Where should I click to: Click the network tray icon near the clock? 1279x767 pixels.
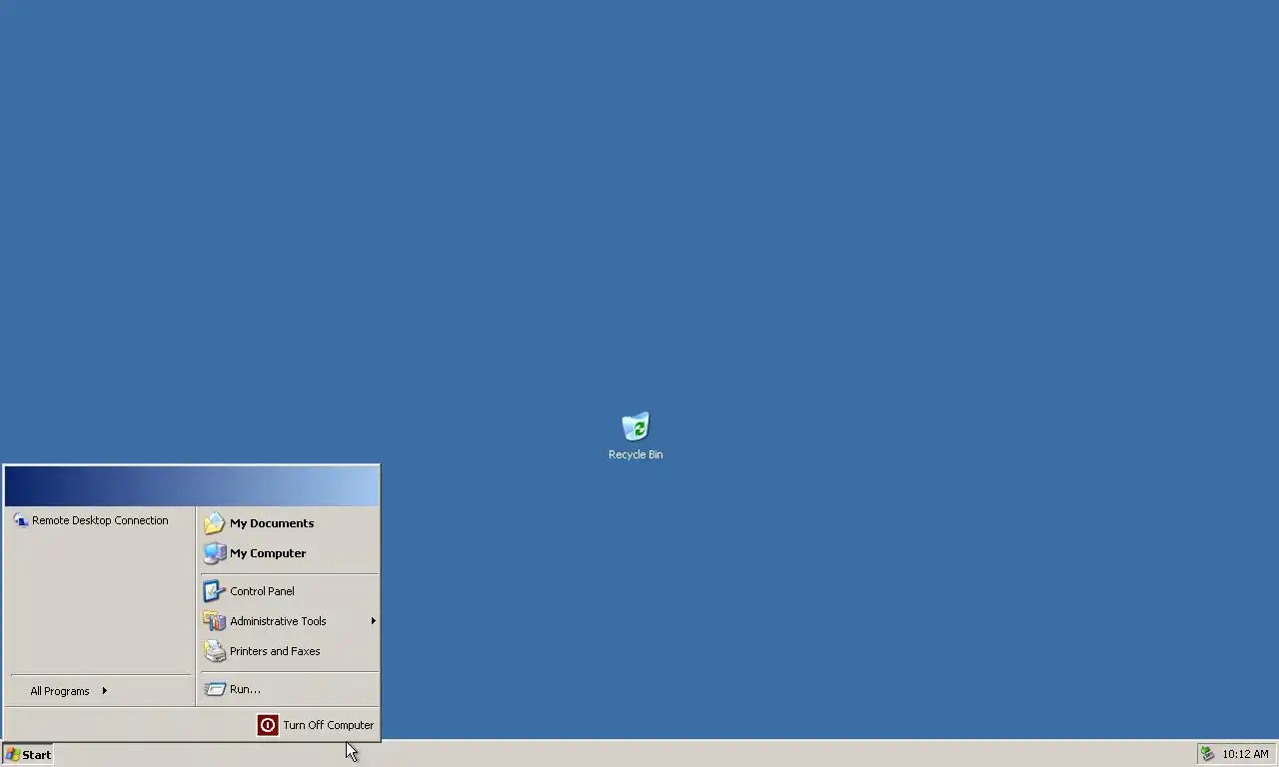coord(1207,754)
